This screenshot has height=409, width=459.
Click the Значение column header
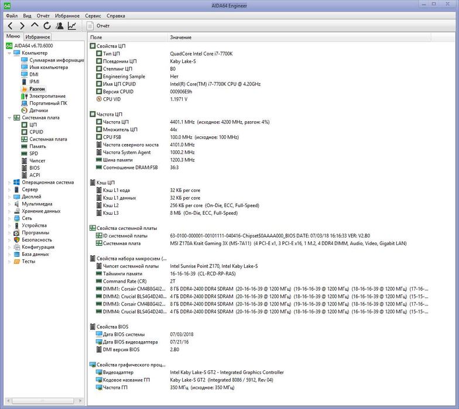tap(299, 37)
